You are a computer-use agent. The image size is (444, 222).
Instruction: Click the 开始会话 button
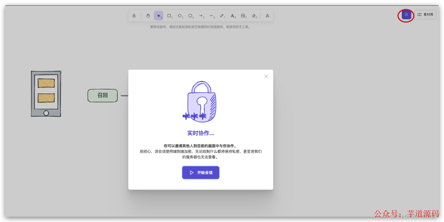(201, 173)
